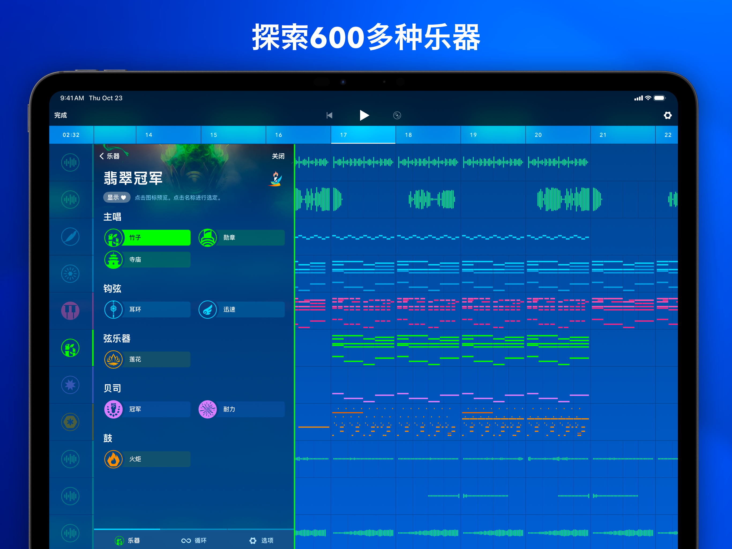Select the feather track icon in sidebar
The width and height of the screenshot is (732, 549).
70,236
